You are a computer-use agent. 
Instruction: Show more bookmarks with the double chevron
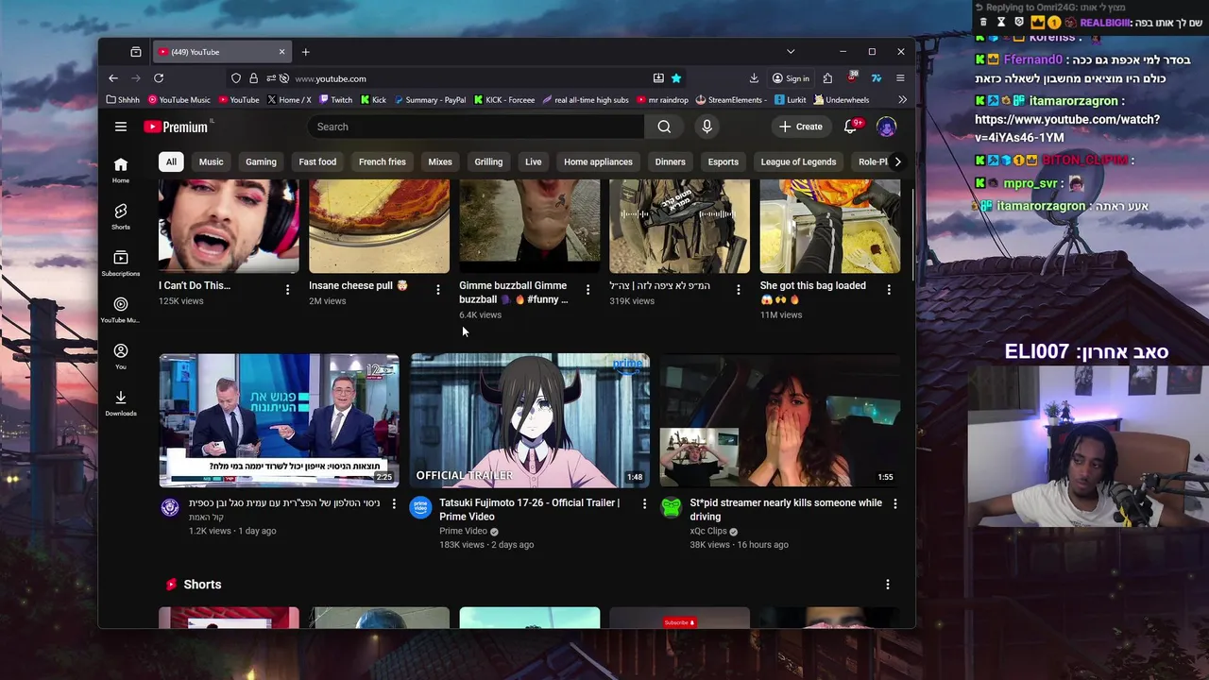[902, 99]
